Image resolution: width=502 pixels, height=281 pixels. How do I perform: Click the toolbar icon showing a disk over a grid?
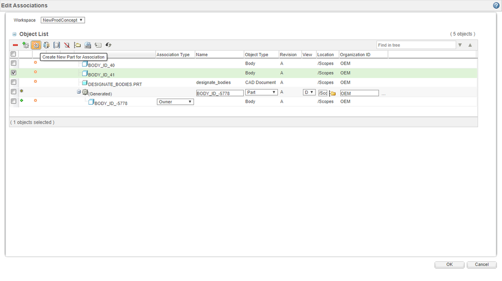pyautogui.click(x=88, y=45)
